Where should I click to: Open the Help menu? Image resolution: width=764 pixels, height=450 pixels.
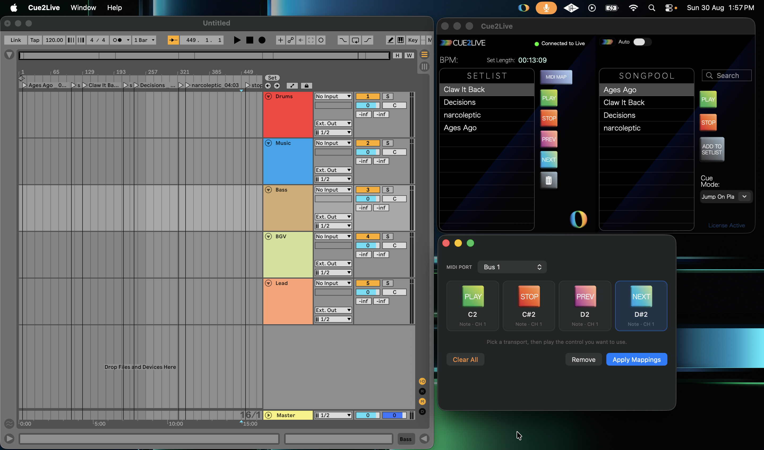[x=114, y=8]
